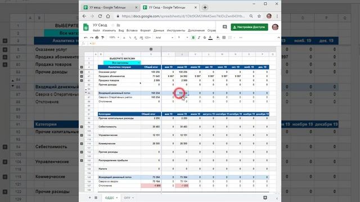360x202 pixels.
Task: Expand the Себестоимость row group
Action: tap(82, 127)
